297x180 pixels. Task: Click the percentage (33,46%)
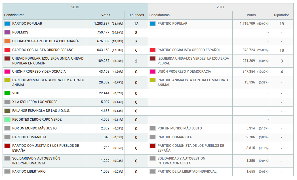tap(117, 24)
